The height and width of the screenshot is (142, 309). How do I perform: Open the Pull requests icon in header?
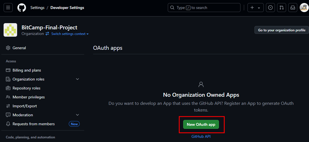point(282,8)
